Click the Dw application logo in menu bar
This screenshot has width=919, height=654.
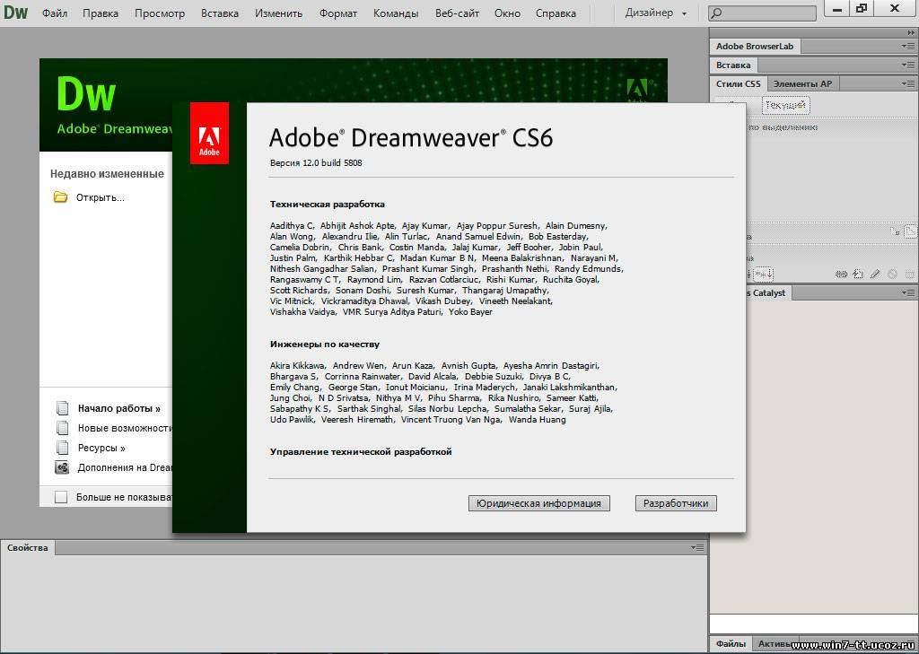[15, 13]
